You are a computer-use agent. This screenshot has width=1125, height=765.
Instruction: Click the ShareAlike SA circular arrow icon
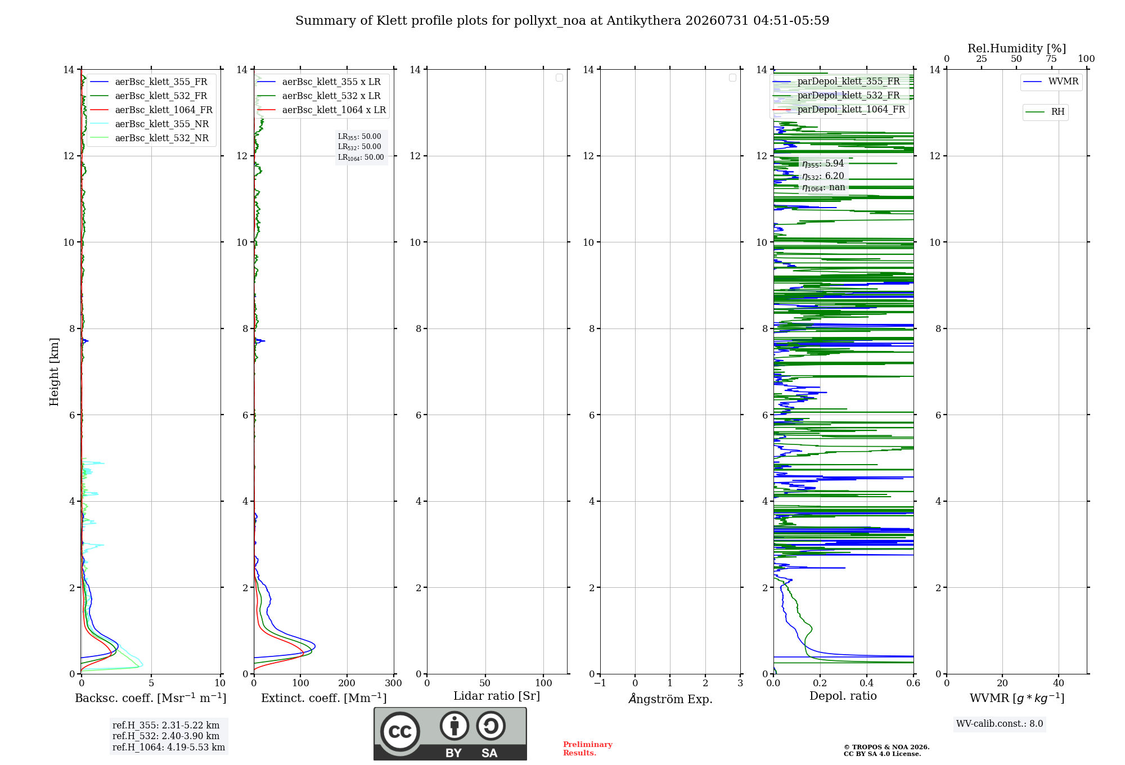coord(491,726)
